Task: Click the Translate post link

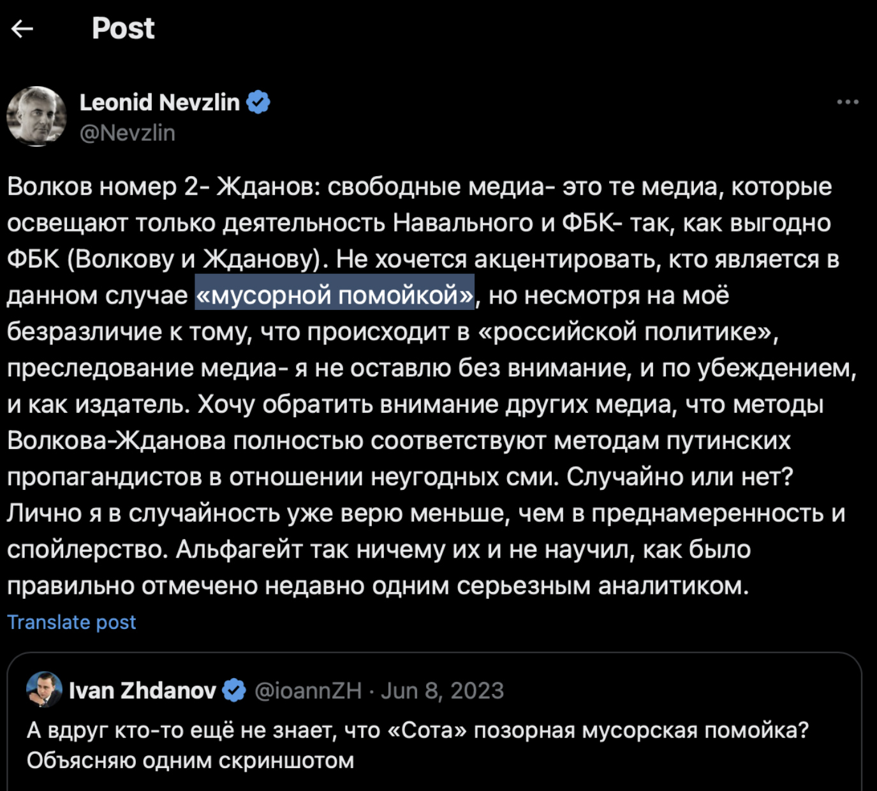Action: pos(71,622)
